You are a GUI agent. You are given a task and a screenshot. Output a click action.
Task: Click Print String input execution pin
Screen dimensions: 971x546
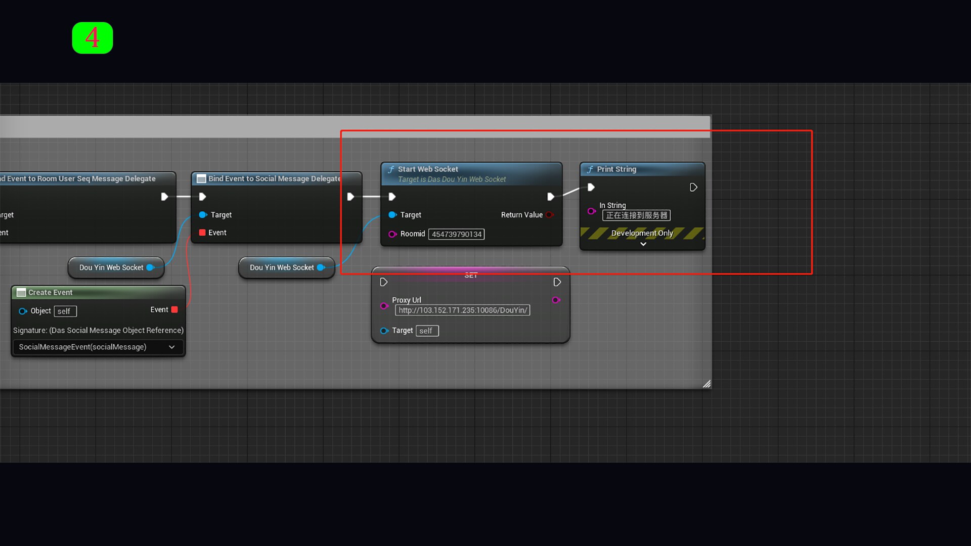[591, 188]
